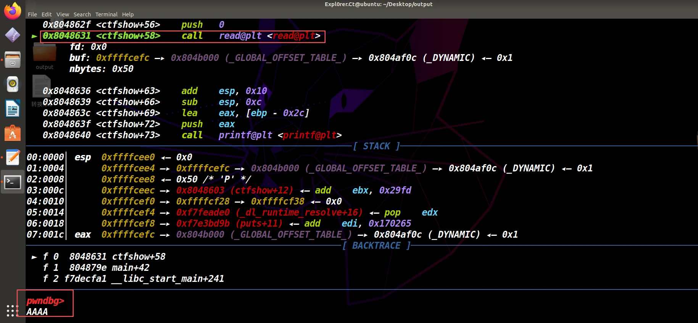Image resolution: width=698 pixels, height=323 pixels.
Task: Open the Search menu
Action: (82, 14)
